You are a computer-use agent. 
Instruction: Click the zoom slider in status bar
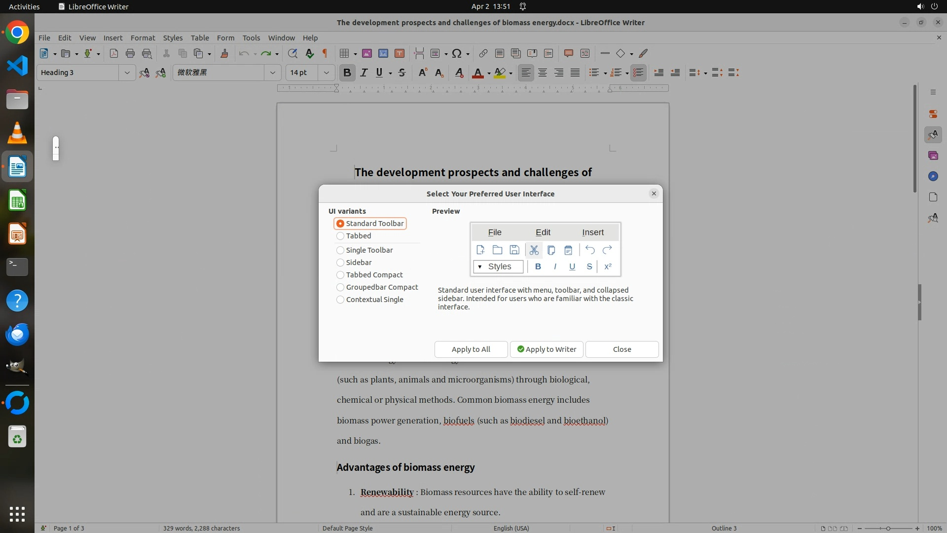point(888,528)
